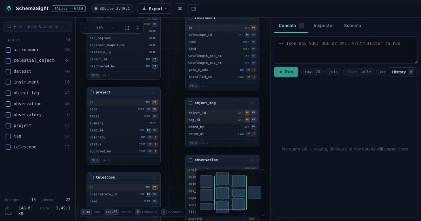This screenshot has width=421, height=221.
Task: Click the FK badge on telescope observatory_id column
Action: pos(148,194)
